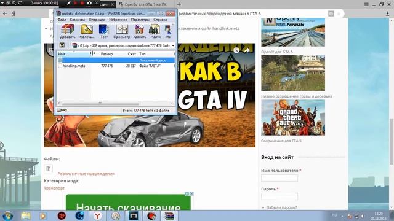Screen dimensions: 394x221
Task: Click the Тест (Test) icon in WinRAR
Action: tap(104, 31)
